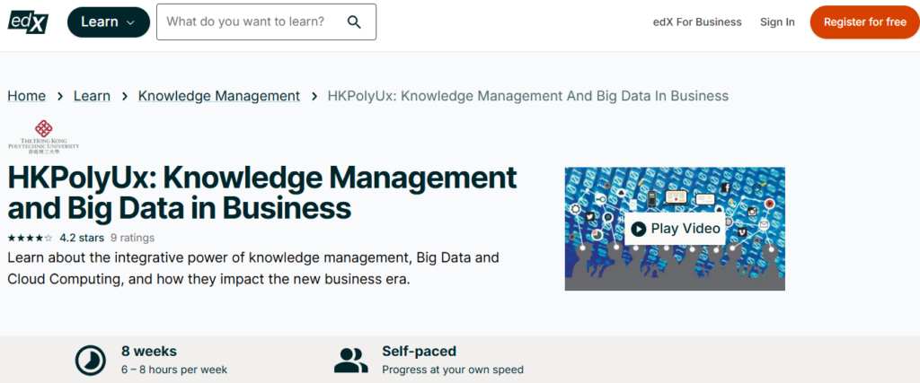
Task: Open edX For Business link
Action: click(697, 22)
